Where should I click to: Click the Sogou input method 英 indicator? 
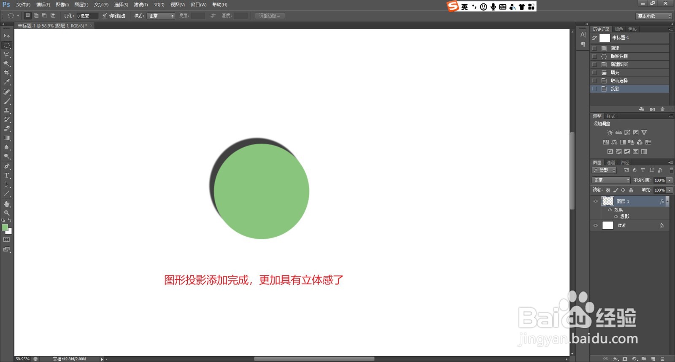point(464,6)
